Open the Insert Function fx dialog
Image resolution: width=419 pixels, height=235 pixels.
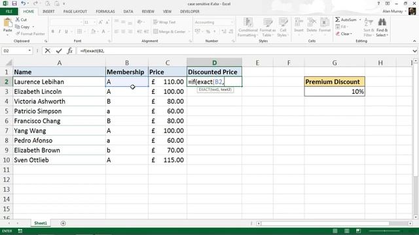pos(70,51)
